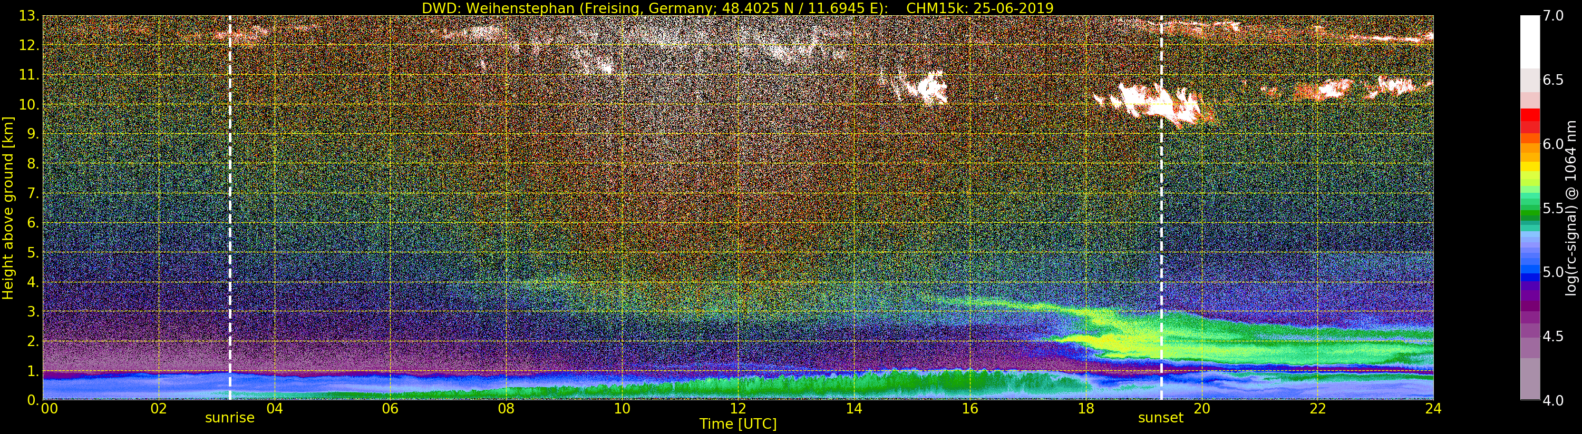
Task: Click the colorbar tick value 4.5
Action: (1553, 337)
